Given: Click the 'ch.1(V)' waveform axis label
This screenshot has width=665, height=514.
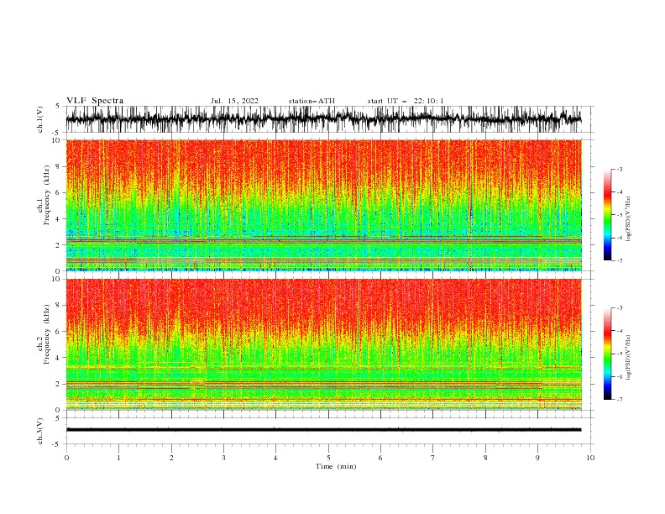Looking at the screenshot, I should 40,119.
